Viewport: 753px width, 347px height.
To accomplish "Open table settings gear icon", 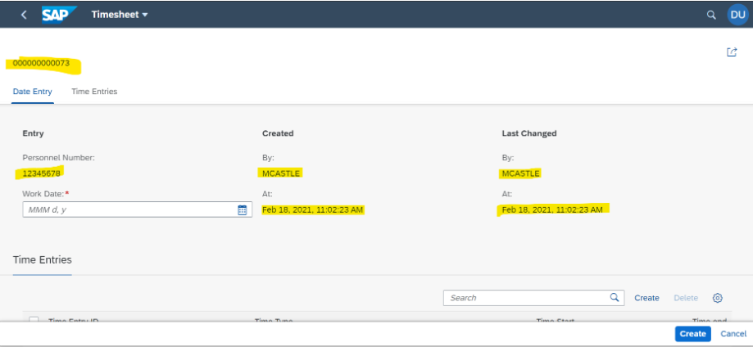I will click(x=718, y=298).
